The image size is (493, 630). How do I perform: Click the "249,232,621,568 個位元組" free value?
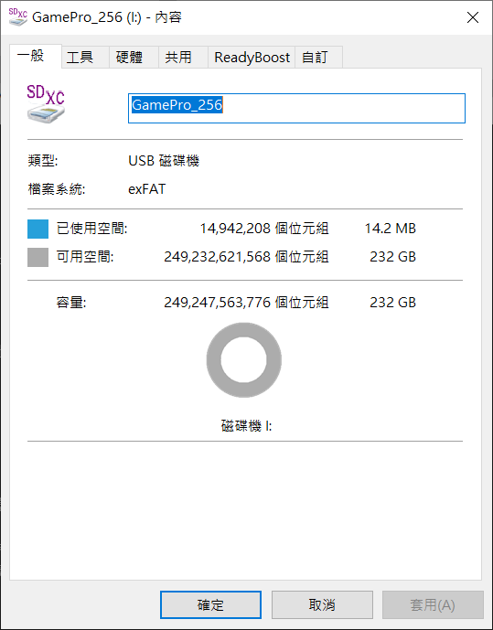pyautogui.click(x=246, y=257)
